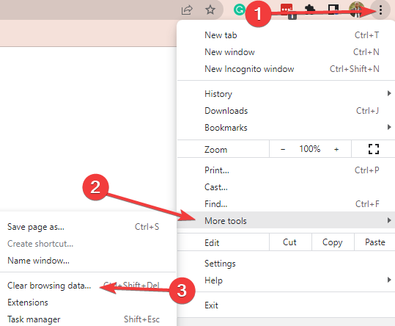Image resolution: width=395 pixels, height=326 pixels.
Task: Select Print... in Chrome menu
Action: (x=286, y=170)
